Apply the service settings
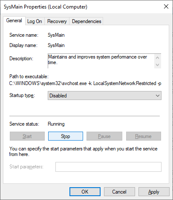Screen dimensions: 173x200 pyautogui.click(x=154, y=192)
